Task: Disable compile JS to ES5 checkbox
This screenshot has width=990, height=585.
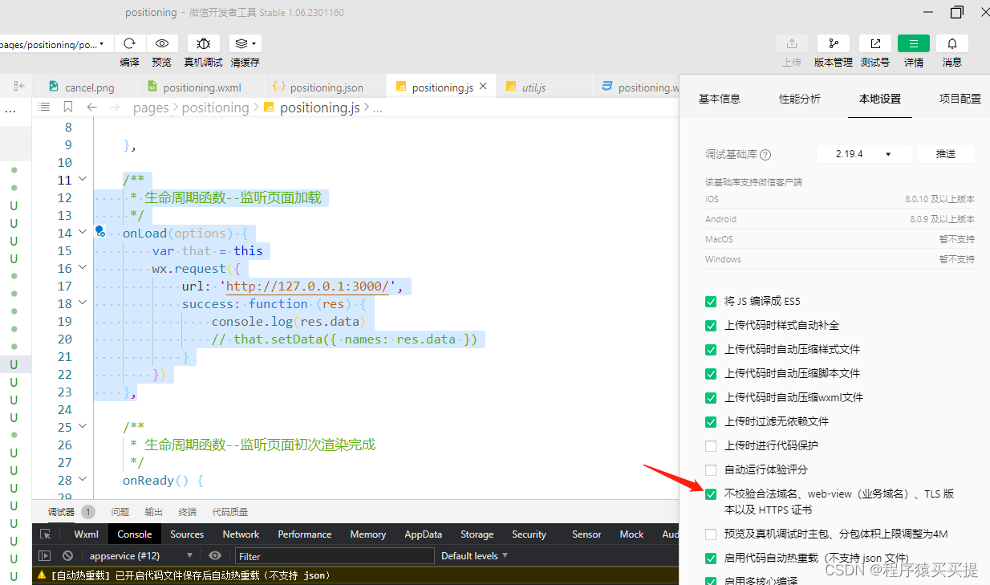Action: click(711, 302)
